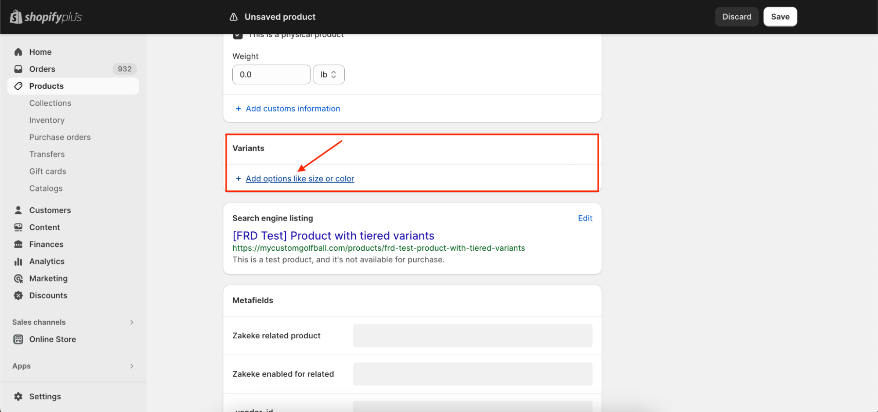The height and width of the screenshot is (412, 878).
Task: Add options like size or color
Action: point(300,178)
